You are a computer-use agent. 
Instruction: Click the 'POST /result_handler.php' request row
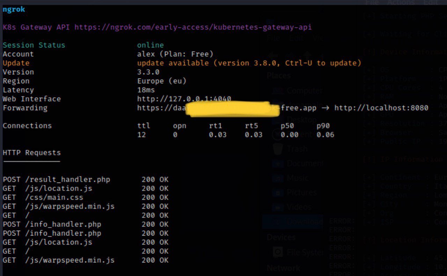[x=86, y=180]
